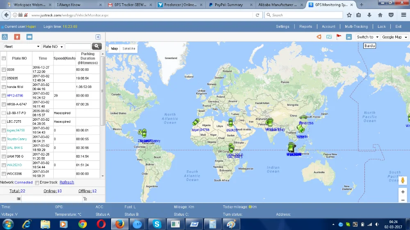Open the envelope message icon
This screenshot has height=230, width=410.
tap(30, 37)
